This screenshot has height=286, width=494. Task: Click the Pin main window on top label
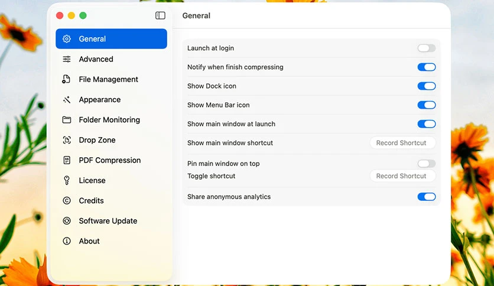point(223,164)
